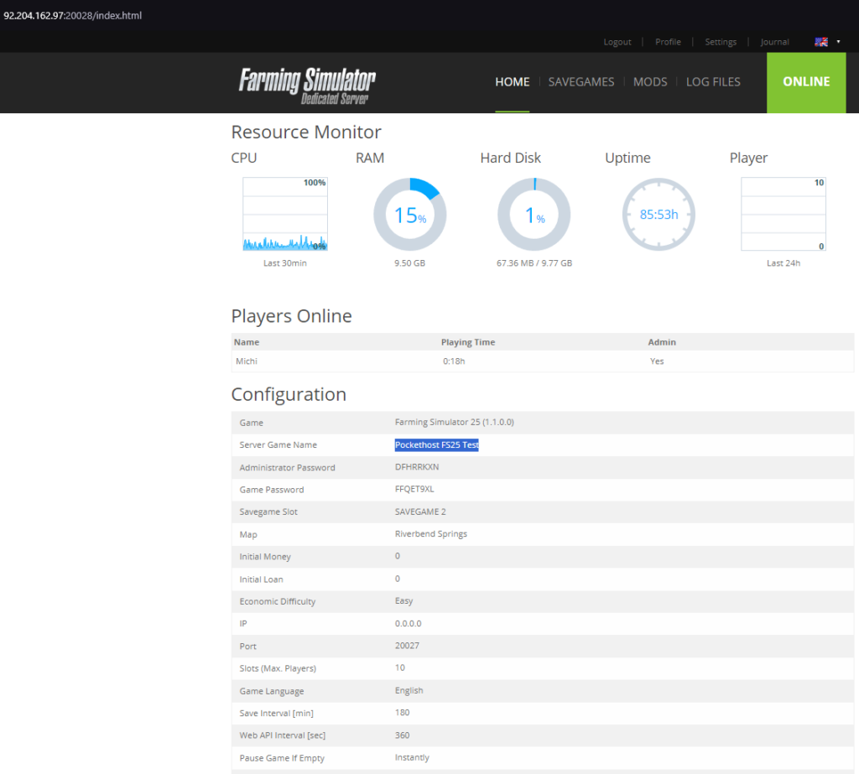Open the SAVEGAMES tab
Image resolution: width=859 pixels, height=774 pixels.
tap(581, 82)
